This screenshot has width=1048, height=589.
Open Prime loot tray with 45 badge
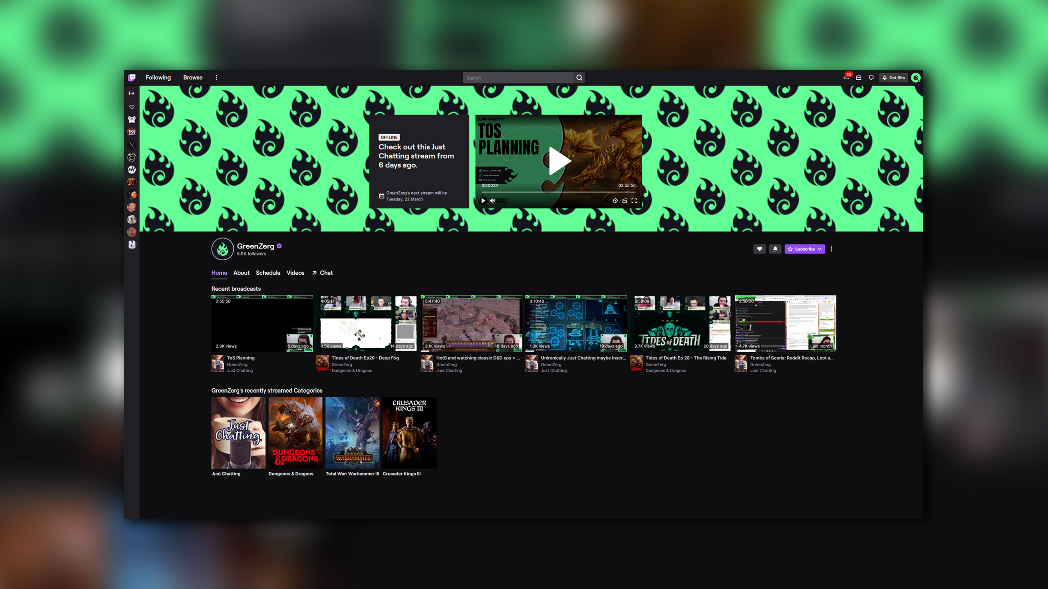[846, 77]
